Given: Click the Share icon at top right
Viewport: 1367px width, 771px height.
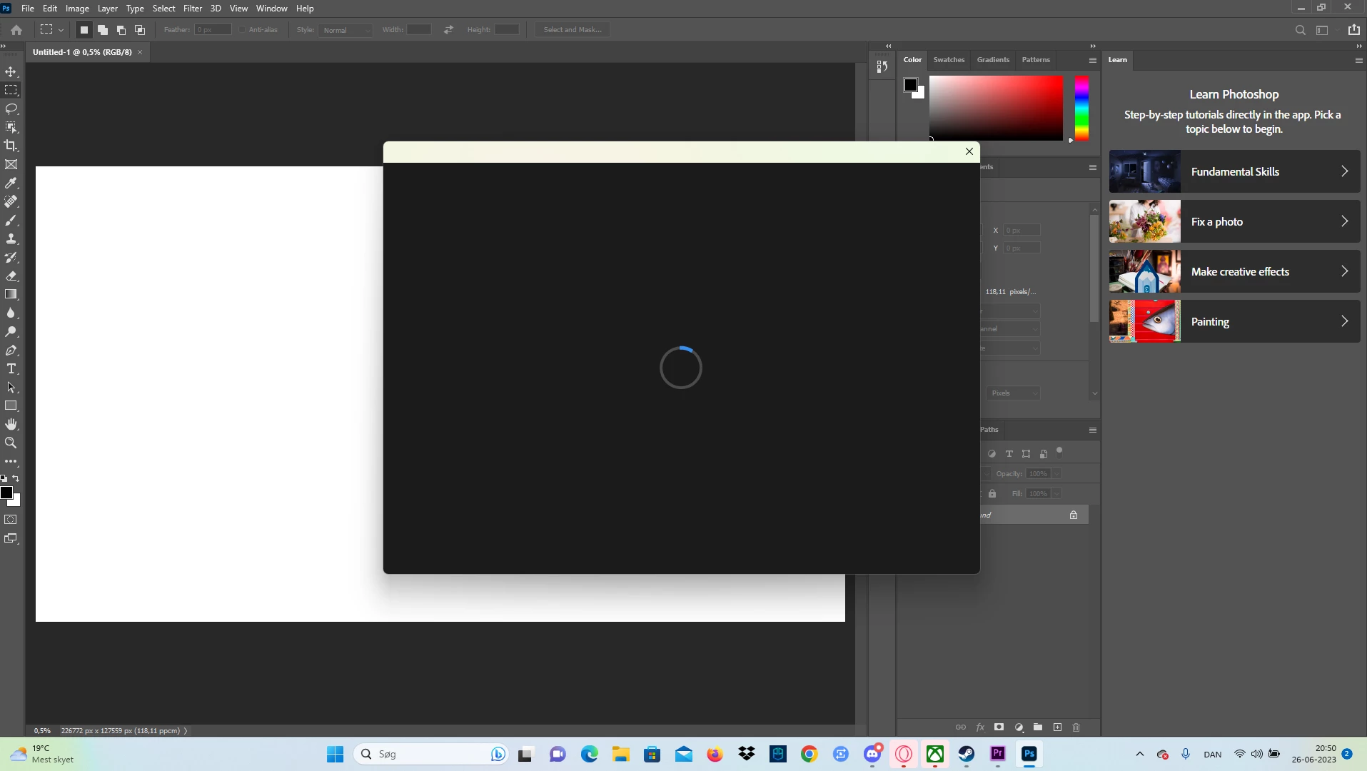Looking at the screenshot, I should pyautogui.click(x=1354, y=30).
